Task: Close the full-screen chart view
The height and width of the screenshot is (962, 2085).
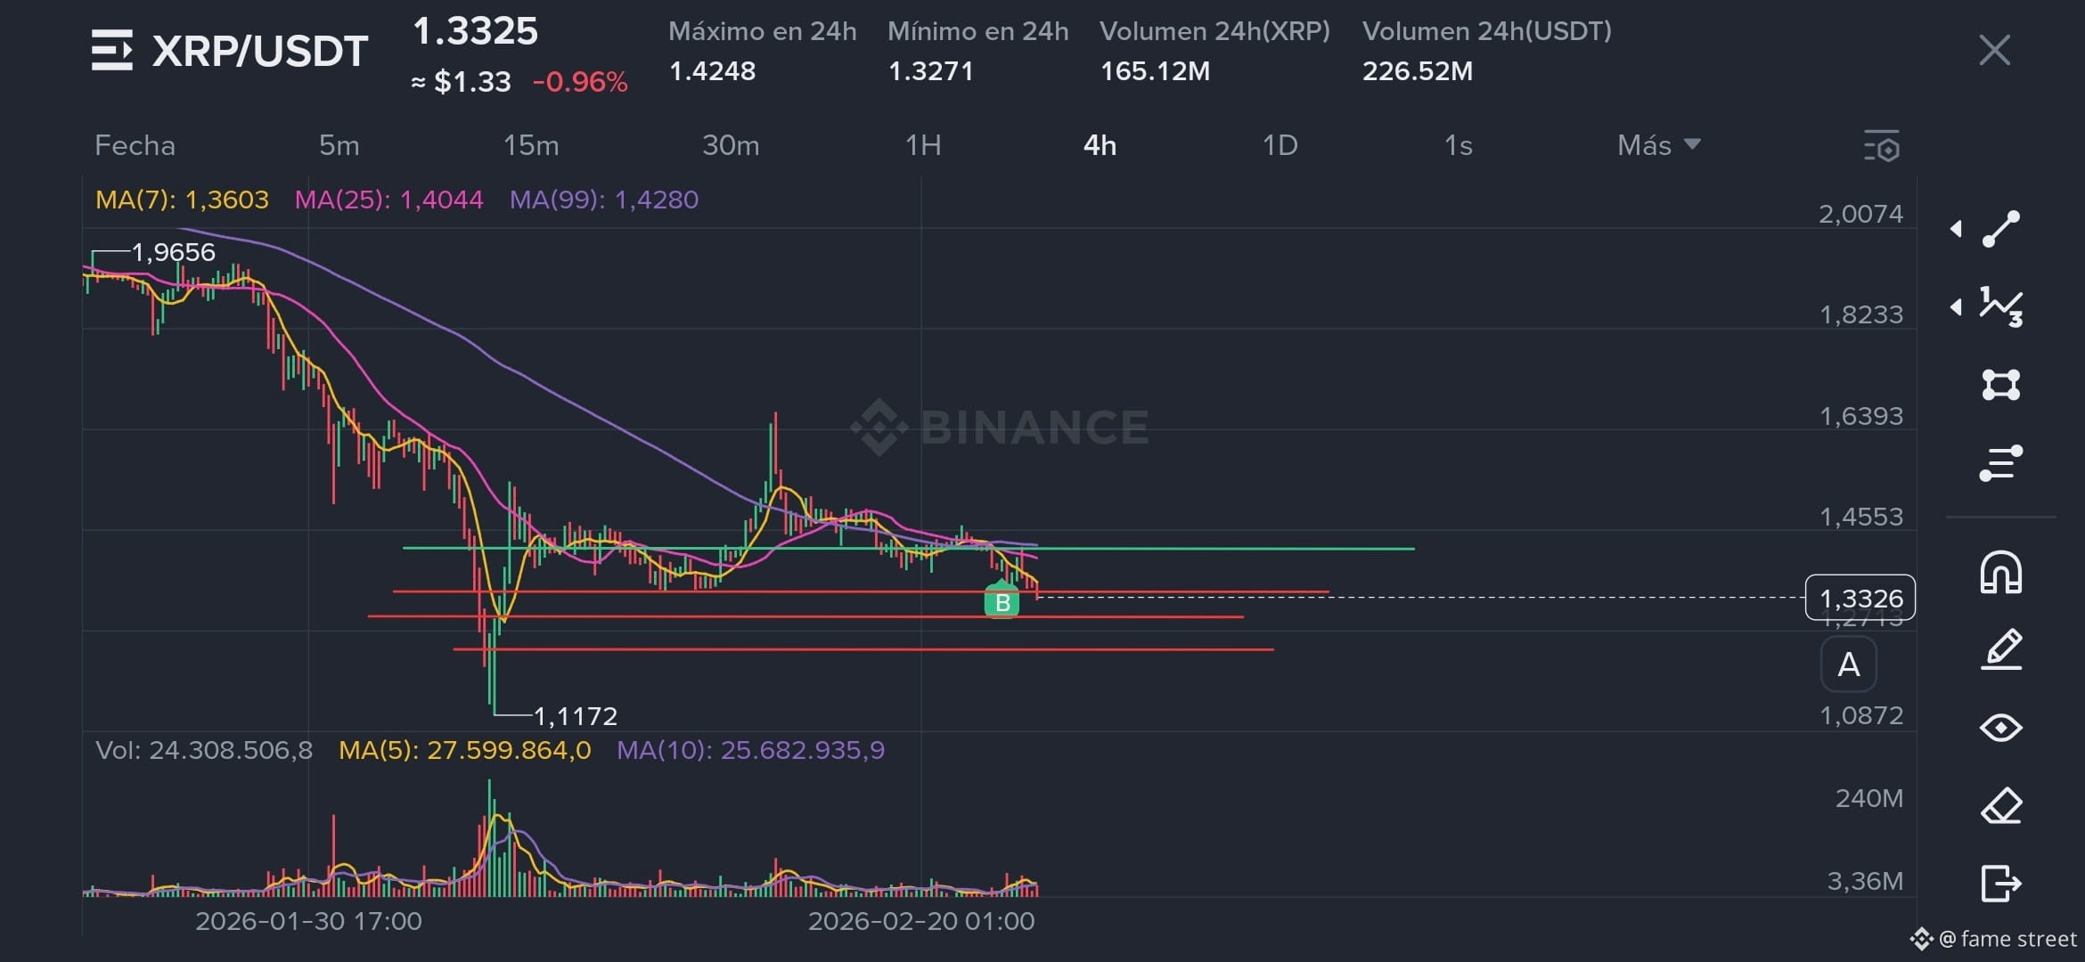Action: pos(1994,50)
